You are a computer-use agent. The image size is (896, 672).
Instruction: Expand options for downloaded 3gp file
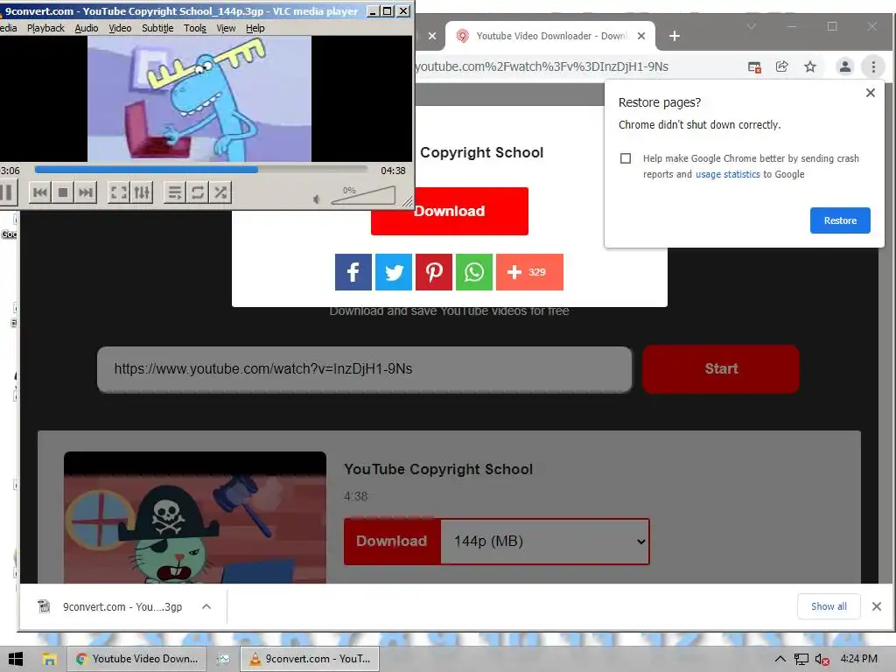206,607
